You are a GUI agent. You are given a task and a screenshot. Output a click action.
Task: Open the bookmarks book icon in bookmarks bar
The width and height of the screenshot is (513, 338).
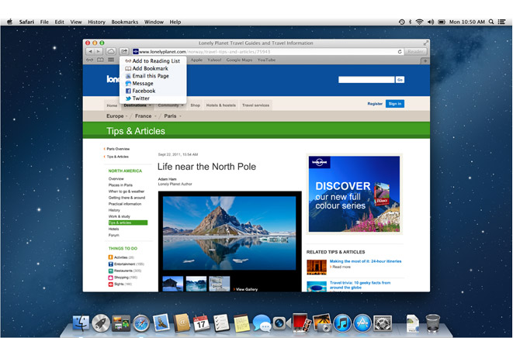coord(100,60)
